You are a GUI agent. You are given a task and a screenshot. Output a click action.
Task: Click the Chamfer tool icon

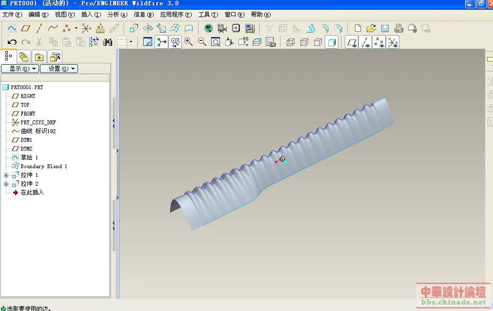click(x=338, y=28)
